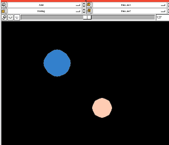Click the slice offset slider handle
This screenshot has height=145, width=169.
[87, 17]
